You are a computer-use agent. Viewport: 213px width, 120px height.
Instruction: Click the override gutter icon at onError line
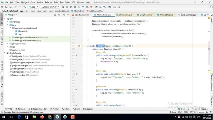tap(77, 90)
